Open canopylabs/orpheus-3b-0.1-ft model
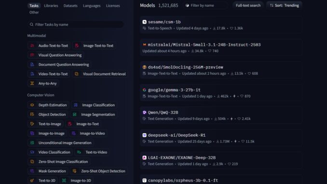This screenshot has width=327, height=184. click(183, 180)
